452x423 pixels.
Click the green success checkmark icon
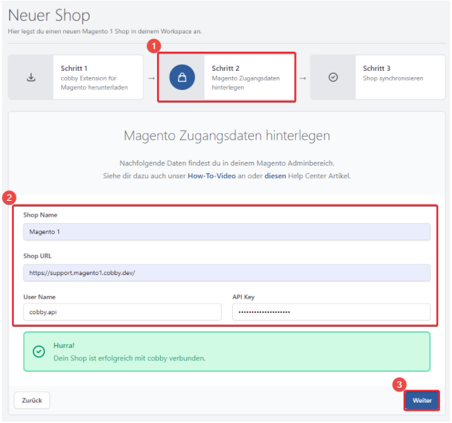tap(39, 352)
